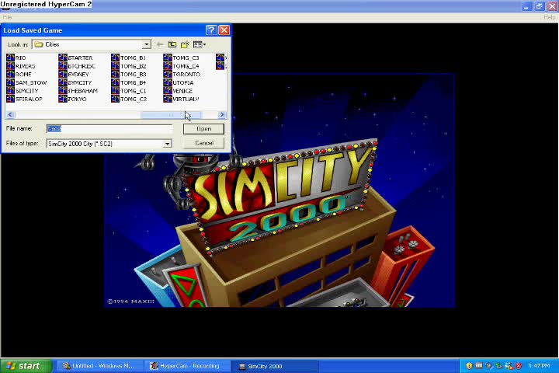Click the horizontal scrollbar thumb
This screenshot has height=373, width=559.
tap(171, 114)
